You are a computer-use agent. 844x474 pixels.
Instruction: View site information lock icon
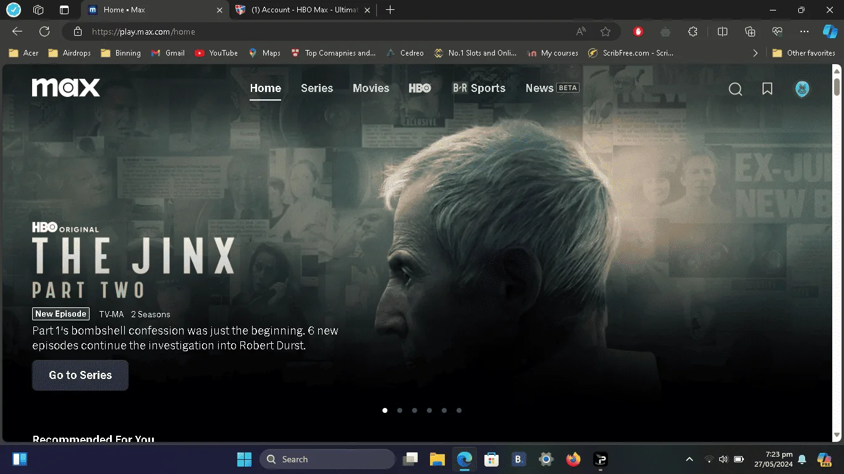77,31
